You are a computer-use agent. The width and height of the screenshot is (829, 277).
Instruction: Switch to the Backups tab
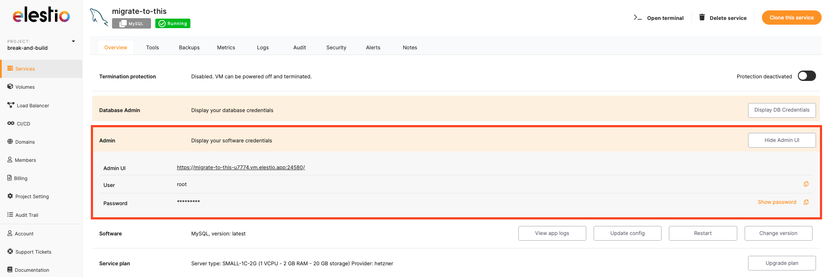[189, 48]
